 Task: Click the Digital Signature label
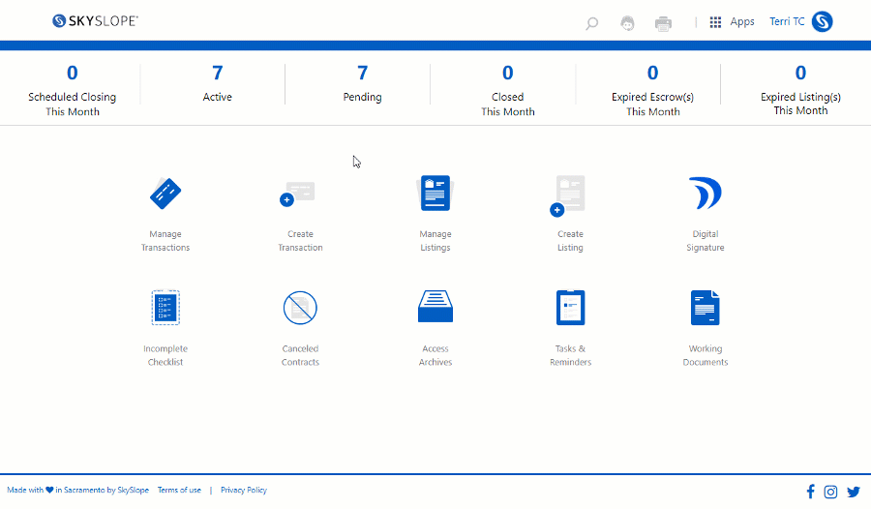[705, 241]
